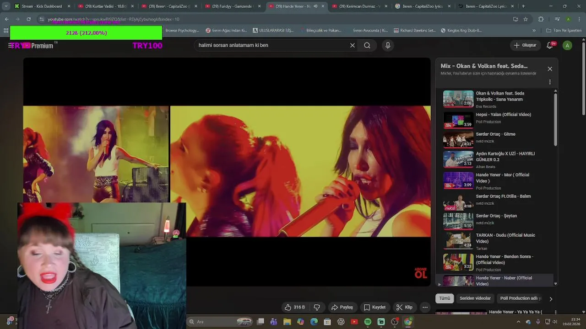This screenshot has height=329, width=586.
Task: Open Spotify from the taskbar
Action: click(368, 322)
